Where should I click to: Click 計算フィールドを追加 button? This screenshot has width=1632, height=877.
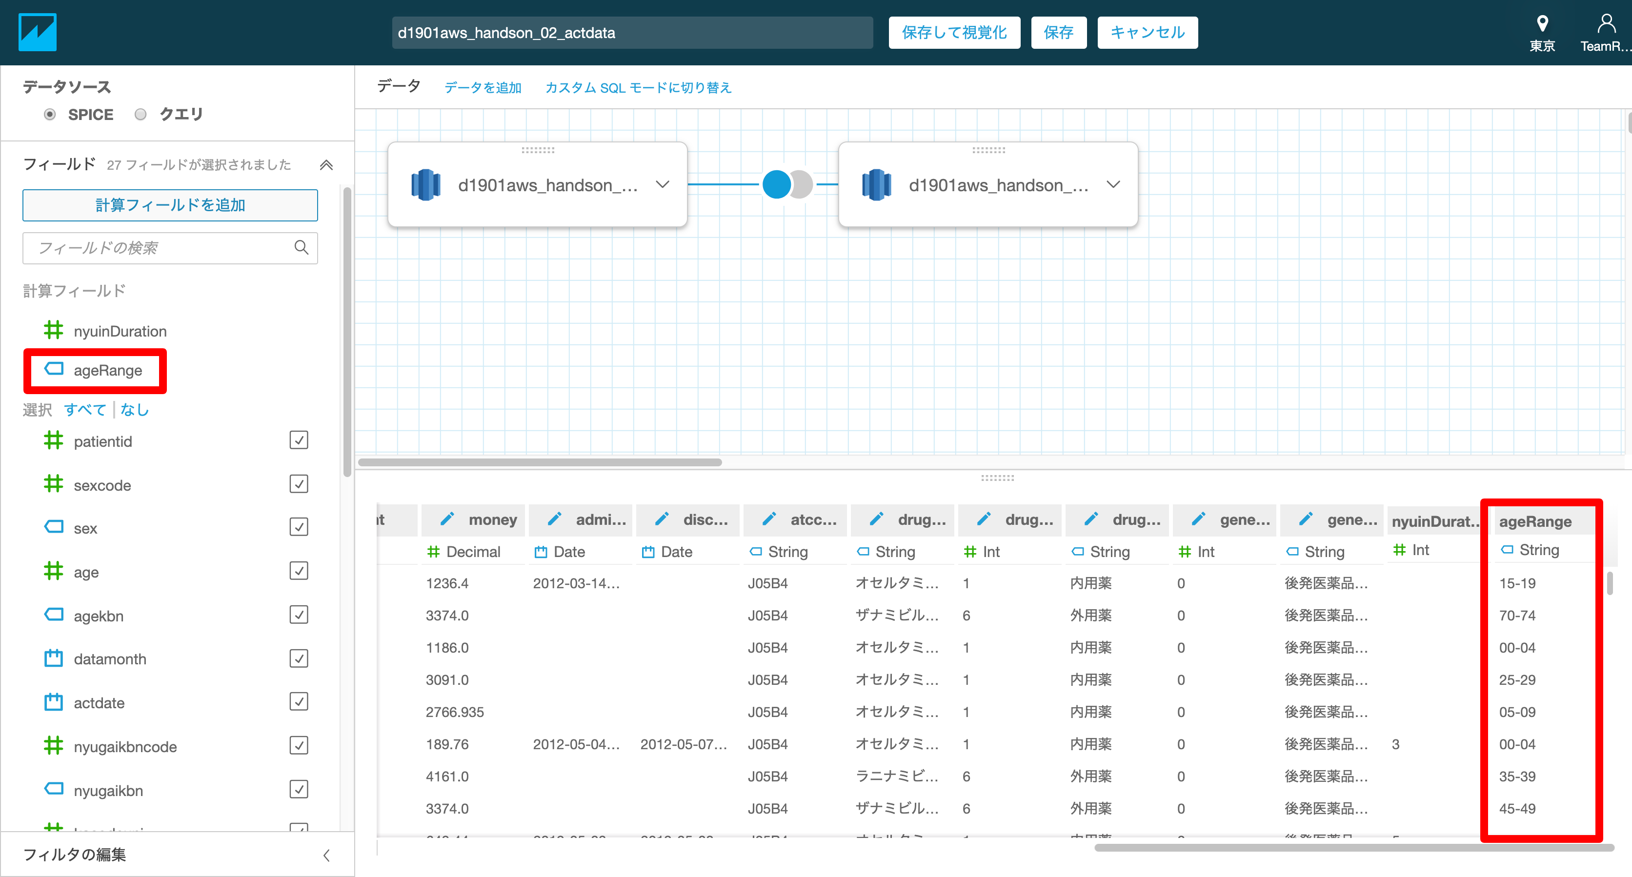(170, 205)
